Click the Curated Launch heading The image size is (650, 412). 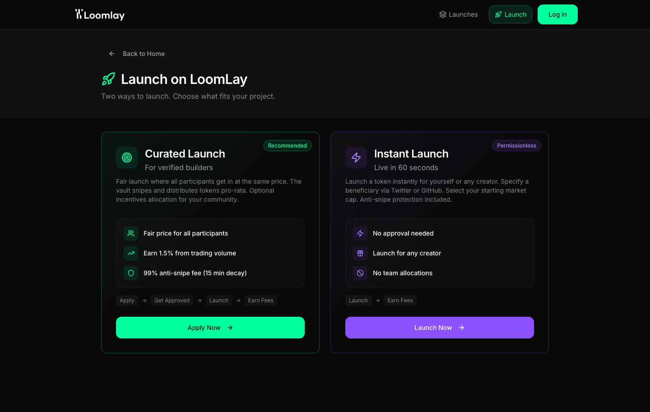click(185, 154)
